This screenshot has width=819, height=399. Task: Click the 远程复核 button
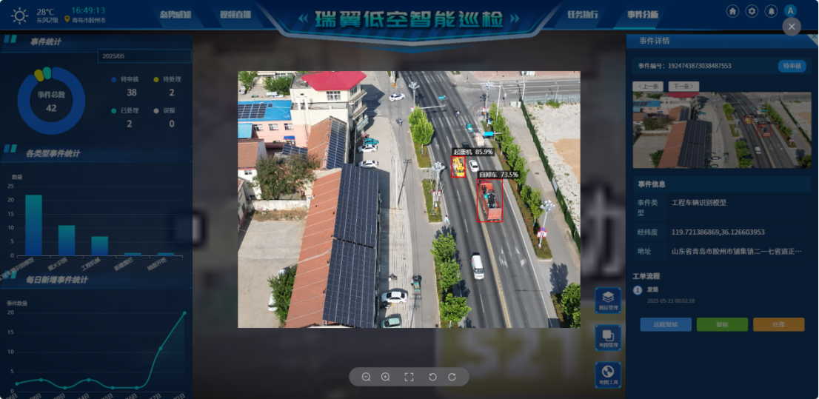pos(666,324)
